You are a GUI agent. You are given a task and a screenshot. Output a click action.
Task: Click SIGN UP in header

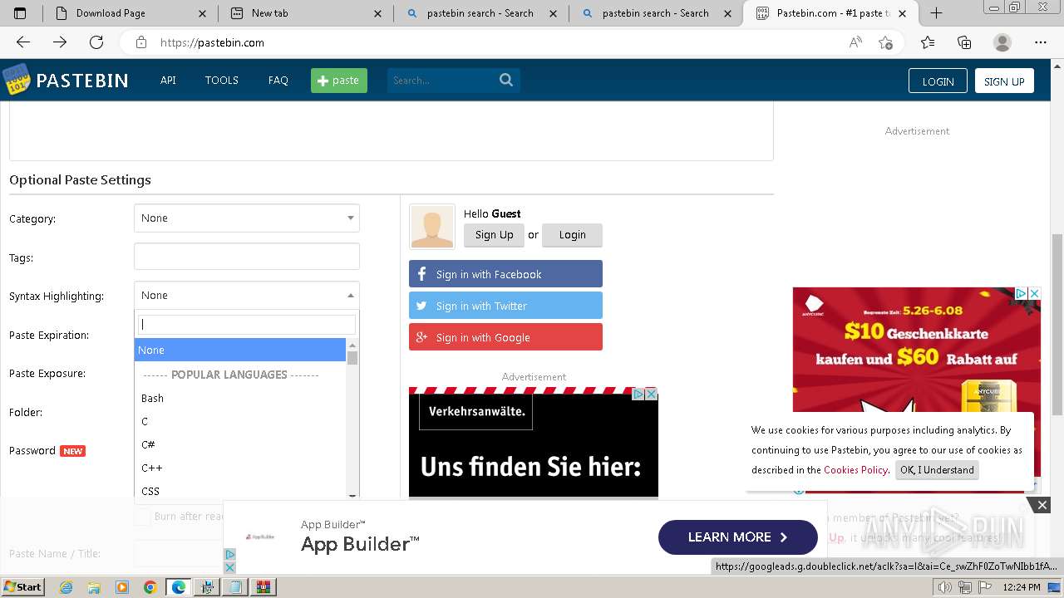[x=1004, y=81]
